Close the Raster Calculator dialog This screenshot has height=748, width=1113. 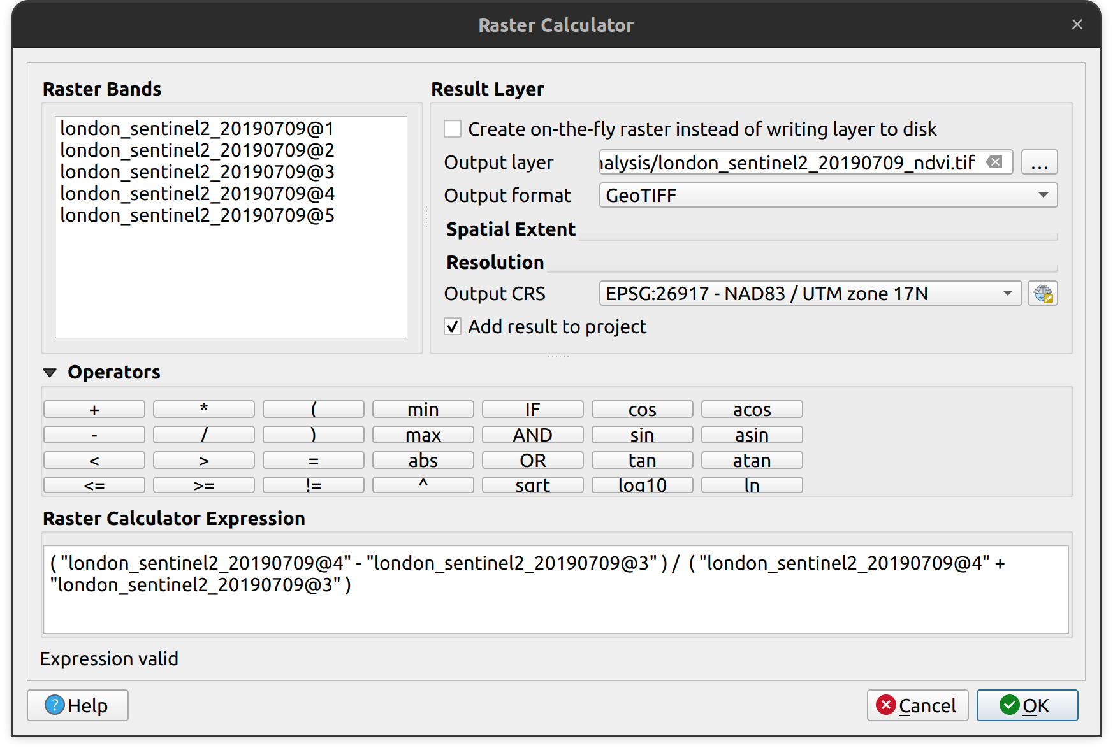[x=1077, y=24]
